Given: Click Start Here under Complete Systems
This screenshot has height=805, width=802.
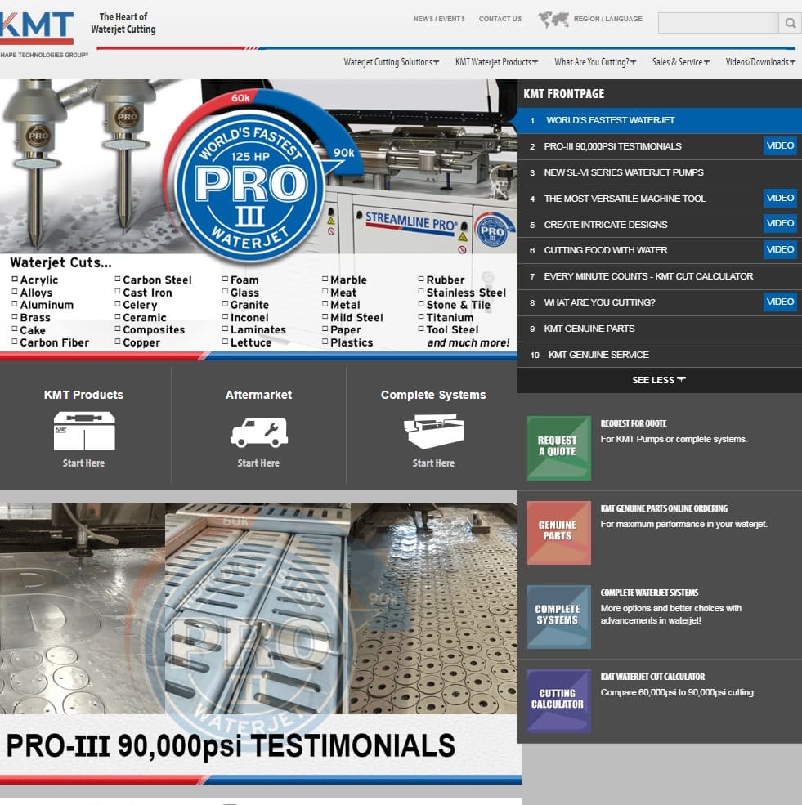Looking at the screenshot, I should tap(433, 463).
